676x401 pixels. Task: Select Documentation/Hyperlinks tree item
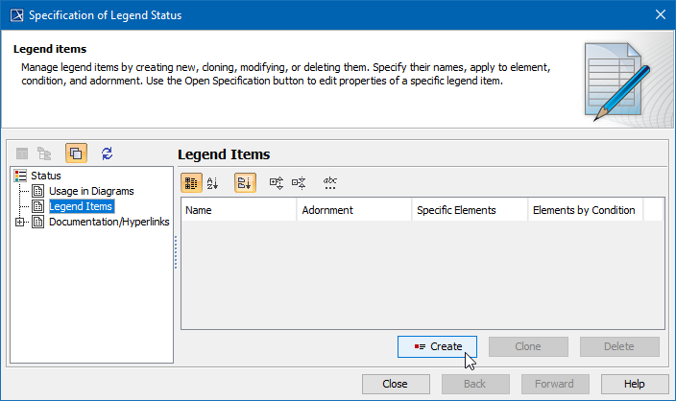(x=109, y=222)
